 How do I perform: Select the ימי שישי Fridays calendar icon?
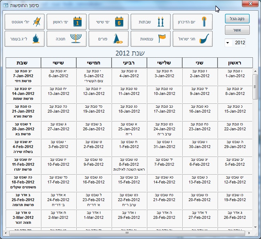click(108, 22)
